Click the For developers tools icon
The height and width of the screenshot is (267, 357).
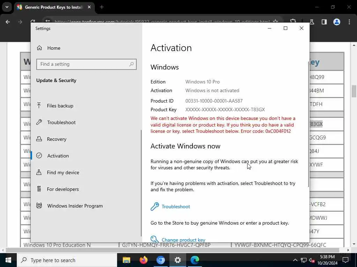tap(39, 189)
